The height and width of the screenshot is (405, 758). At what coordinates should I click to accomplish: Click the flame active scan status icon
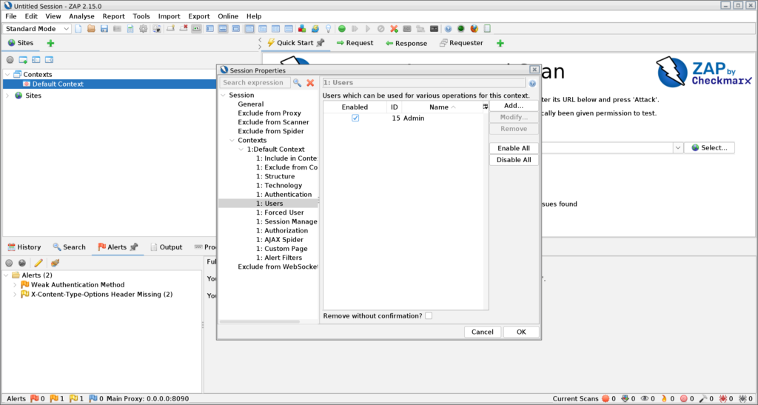(664, 399)
